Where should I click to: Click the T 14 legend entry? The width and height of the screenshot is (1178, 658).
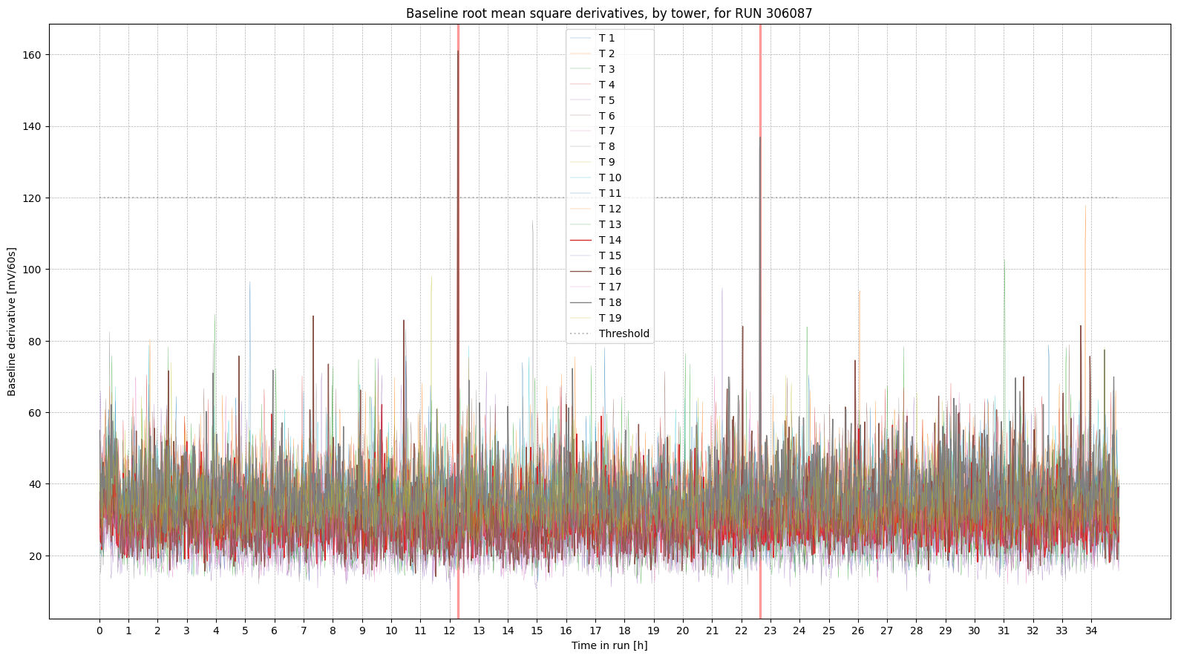pyautogui.click(x=609, y=240)
